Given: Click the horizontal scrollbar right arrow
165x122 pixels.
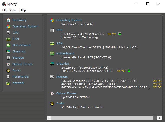Looking at the screenshot, I should [159, 118].
